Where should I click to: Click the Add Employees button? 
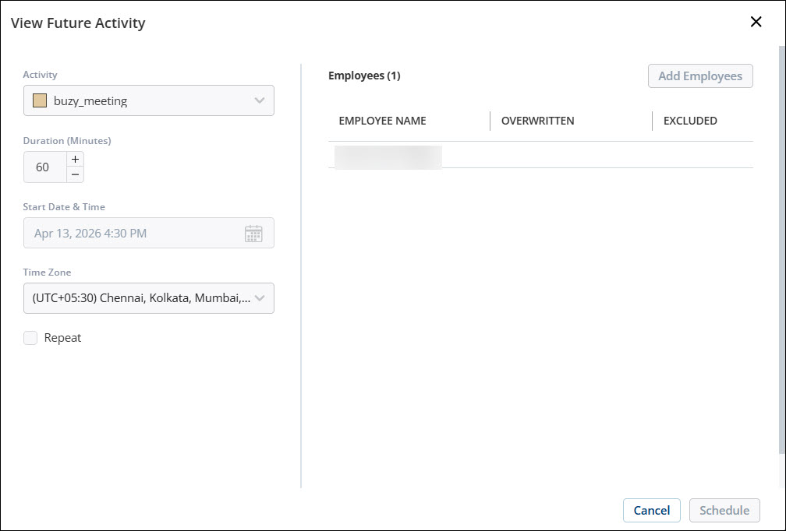[x=699, y=76]
